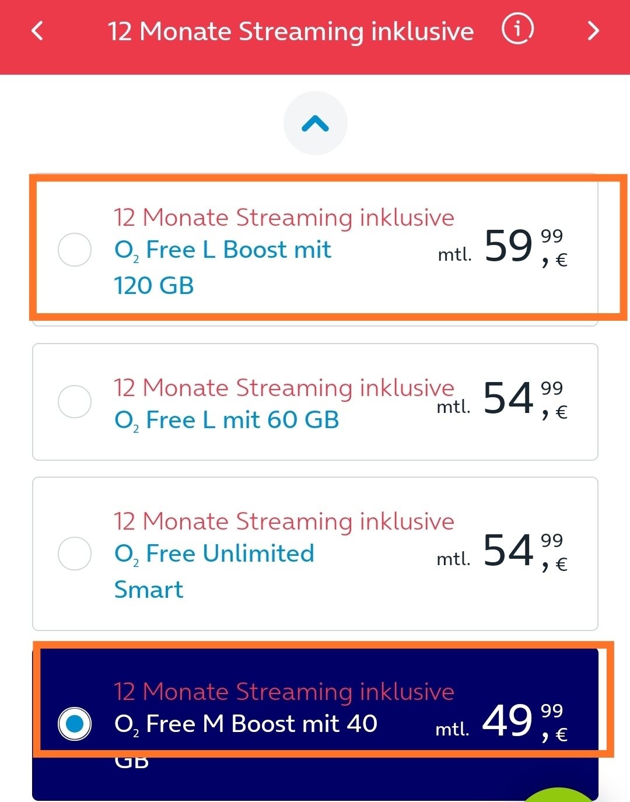The image size is (630, 802).
Task: Select the O2 Free Unlimited Smart radio button
Action: pyautogui.click(x=75, y=553)
